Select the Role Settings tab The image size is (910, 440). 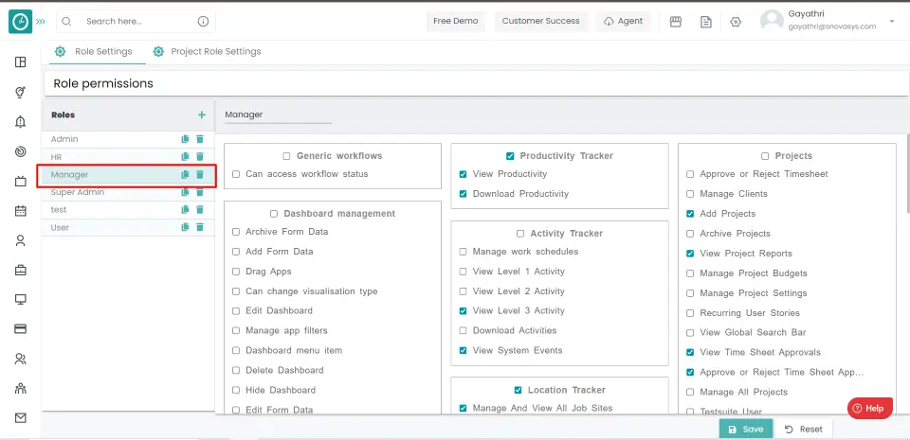click(x=103, y=51)
